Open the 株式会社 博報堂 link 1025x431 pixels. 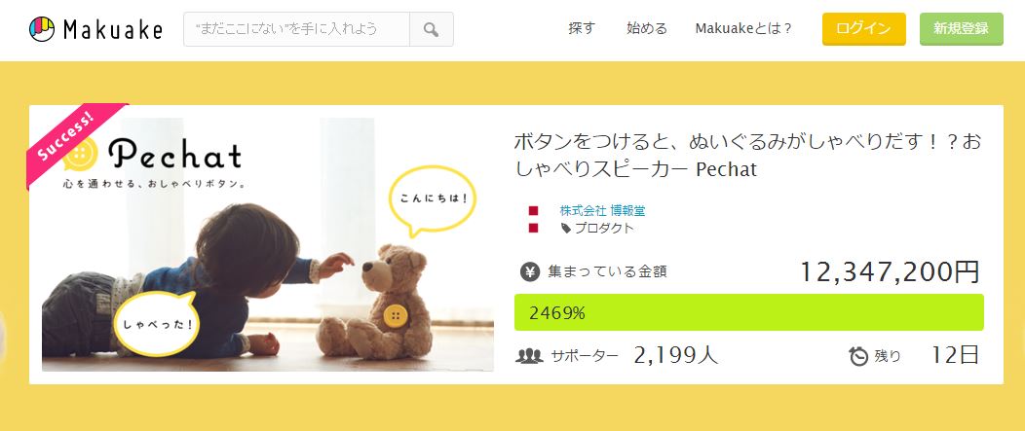pyautogui.click(x=603, y=211)
